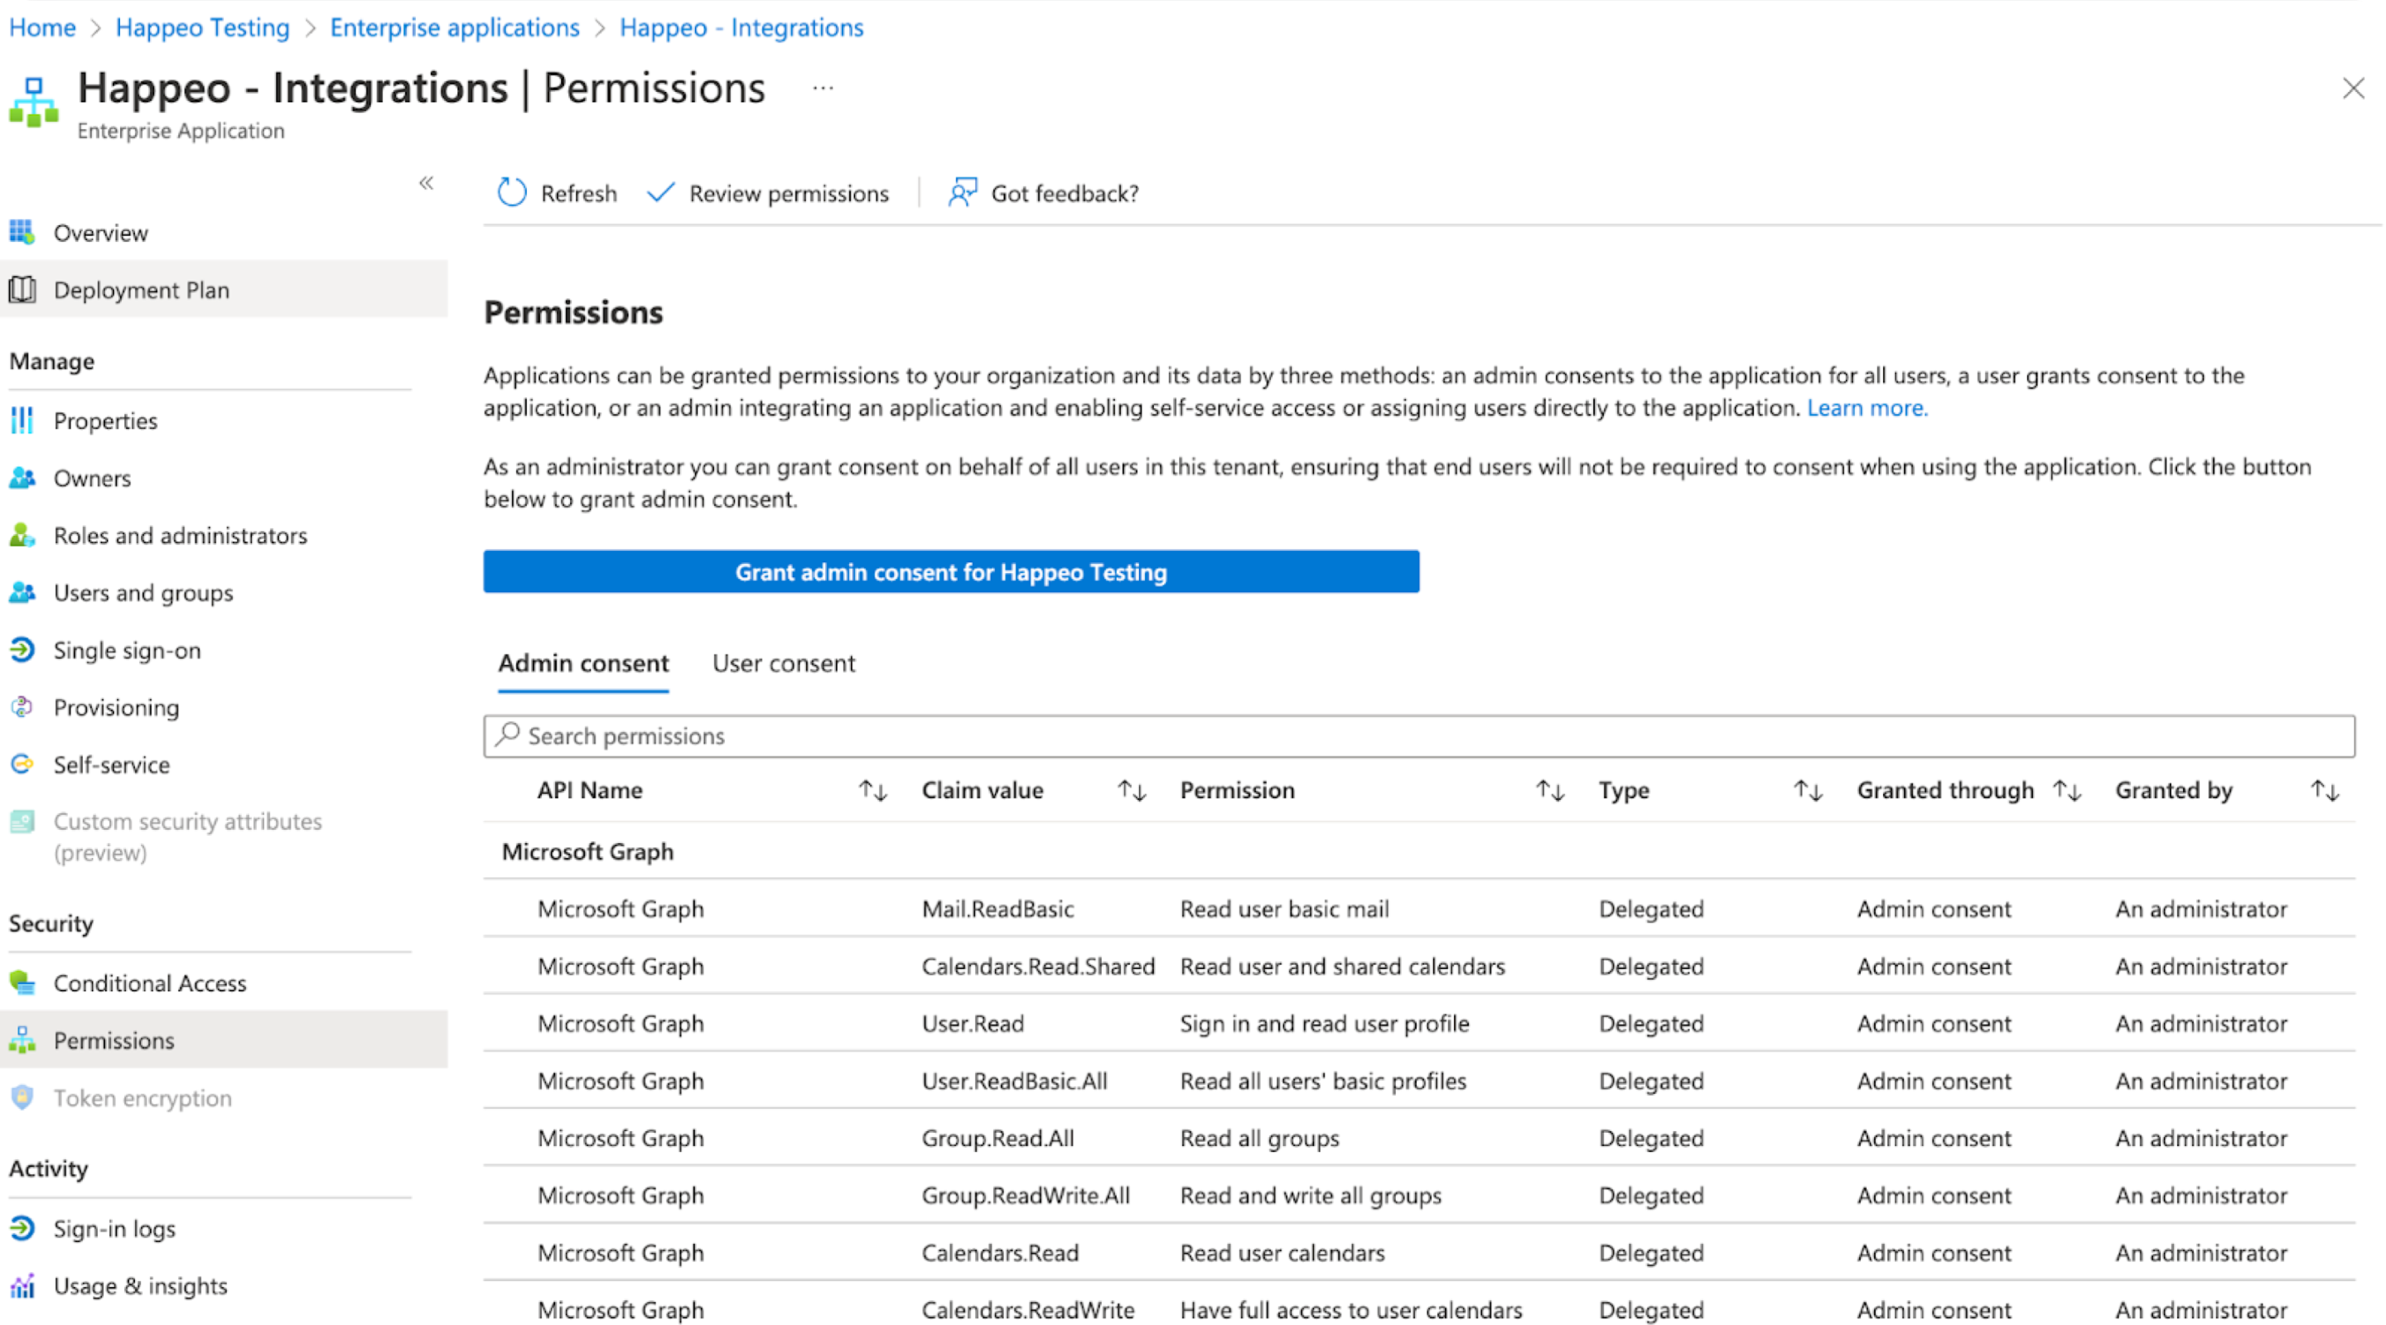The height and width of the screenshot is (1325, 2386).
Task: Toggle sorting on the Type column
Action: point(1808,790)
